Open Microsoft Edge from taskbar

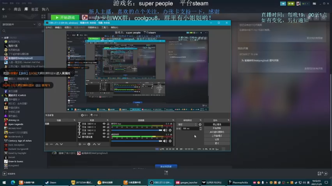(13, 182)
